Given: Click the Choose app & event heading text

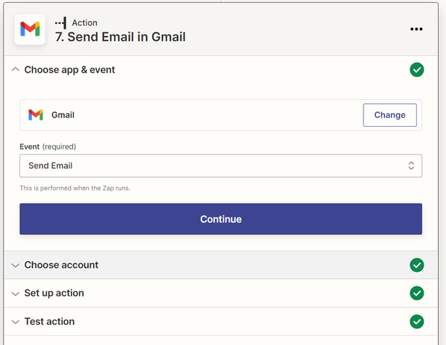Looking at the screenshot, I should coord(70,70).
